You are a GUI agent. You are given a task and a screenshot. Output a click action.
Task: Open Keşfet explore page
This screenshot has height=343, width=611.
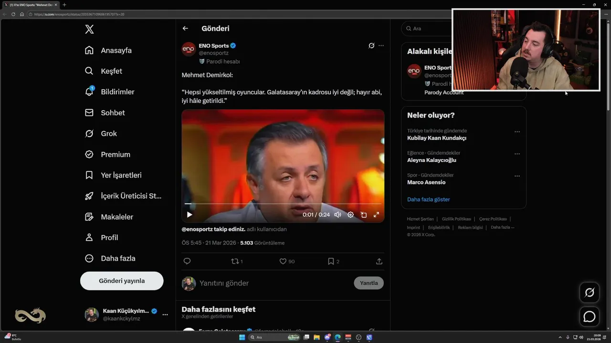[104, 71]
